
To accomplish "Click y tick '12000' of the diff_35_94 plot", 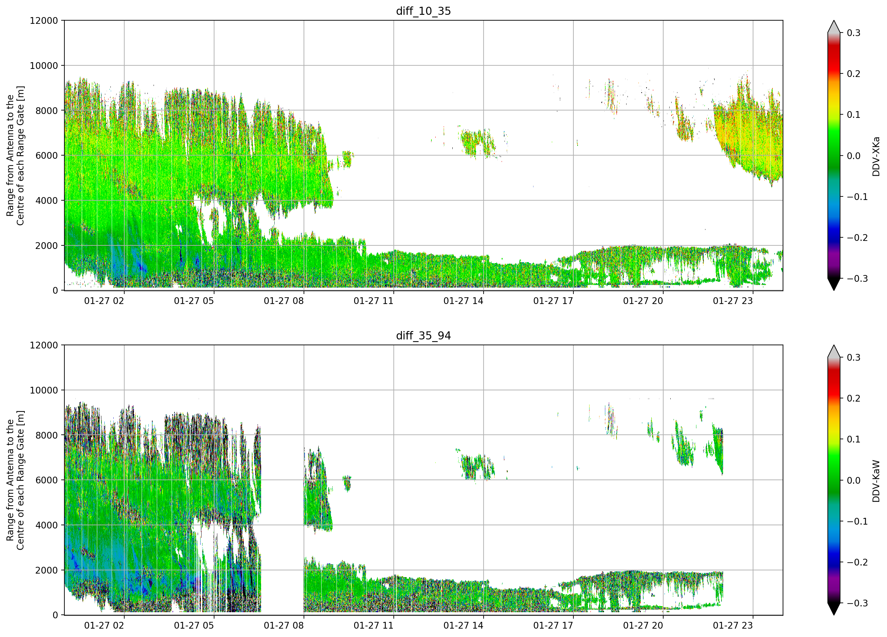I will coord(44,345).
